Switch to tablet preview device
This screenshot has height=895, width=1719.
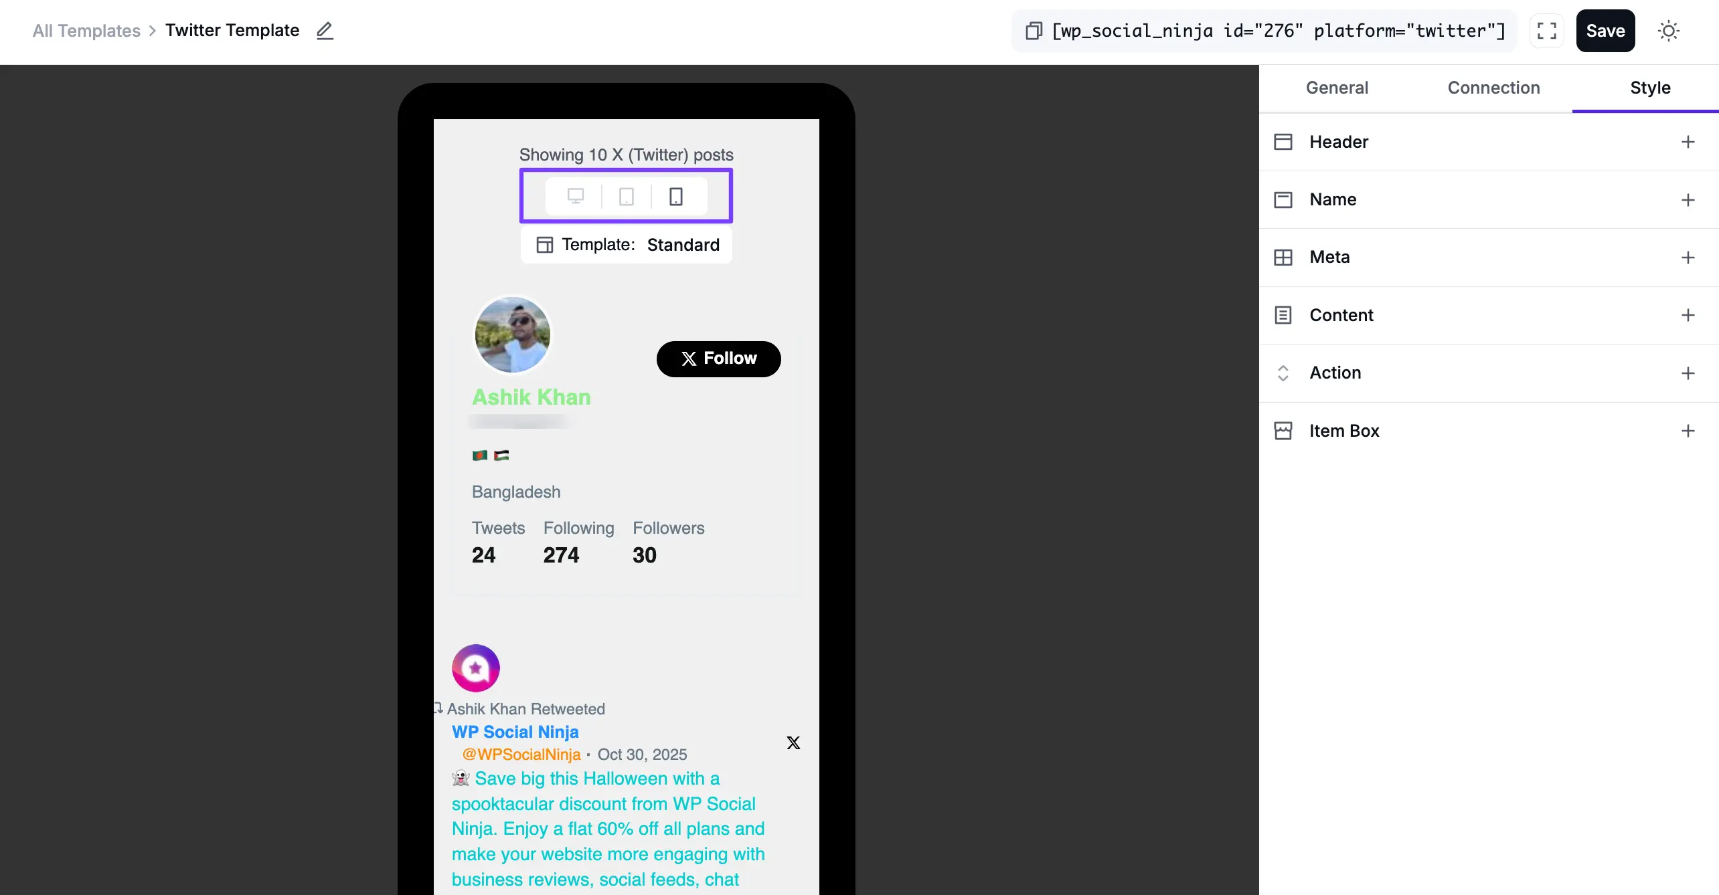coord(627,196)
